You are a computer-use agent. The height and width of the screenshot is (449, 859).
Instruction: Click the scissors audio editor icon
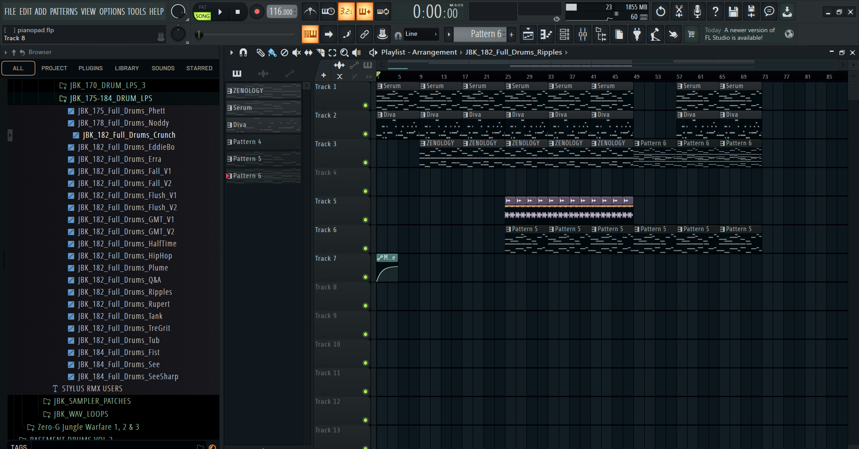pos(679,12)
